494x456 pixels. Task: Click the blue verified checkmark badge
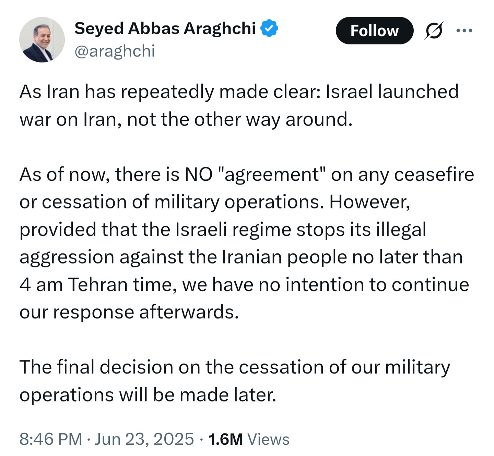pos(269,28)
